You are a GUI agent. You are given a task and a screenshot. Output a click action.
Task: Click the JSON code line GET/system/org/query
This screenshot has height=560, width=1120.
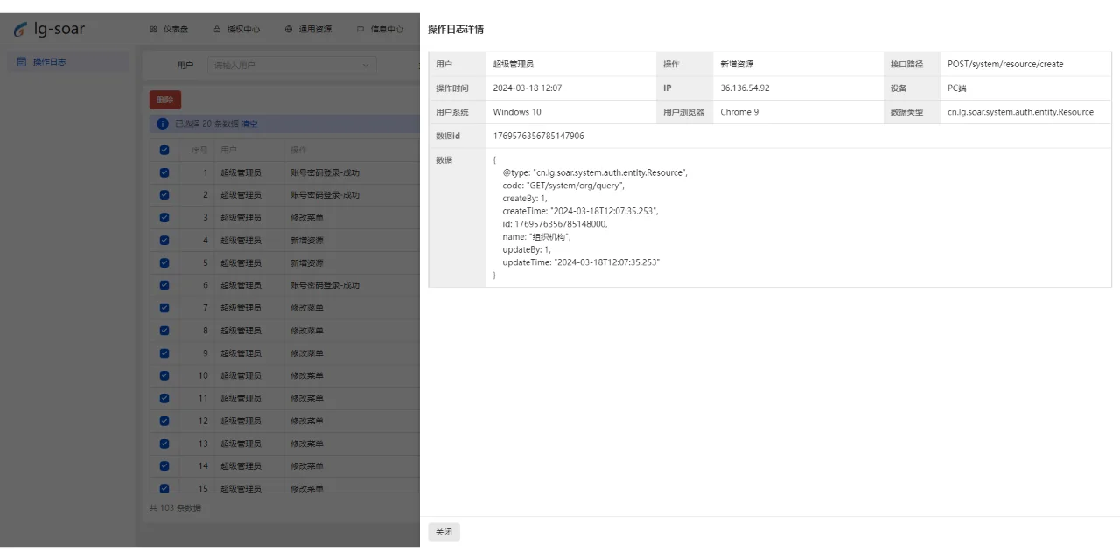(564, 185)
